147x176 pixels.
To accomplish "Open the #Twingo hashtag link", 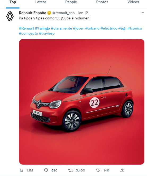I will pyautogui.click(x=42, y=28).
